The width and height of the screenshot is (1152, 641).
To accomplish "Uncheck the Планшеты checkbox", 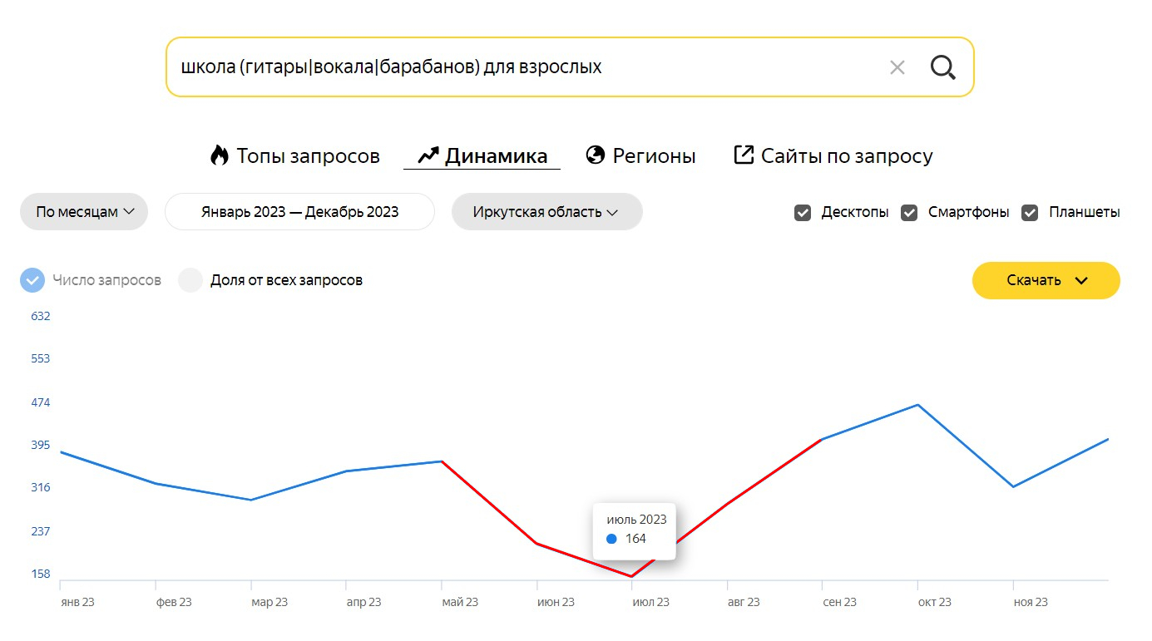I will pyautogui.click(x=1030, y=213).
